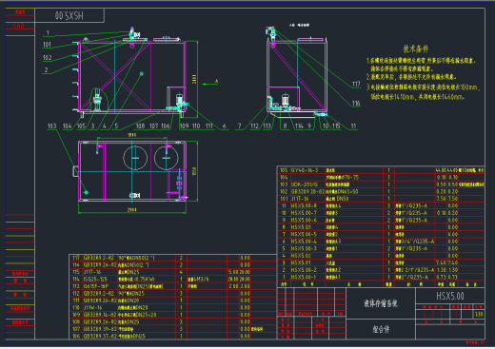Click the yellow technical requirements heading
The width and height of the screenshot is (495, 349).
[416, 48]
